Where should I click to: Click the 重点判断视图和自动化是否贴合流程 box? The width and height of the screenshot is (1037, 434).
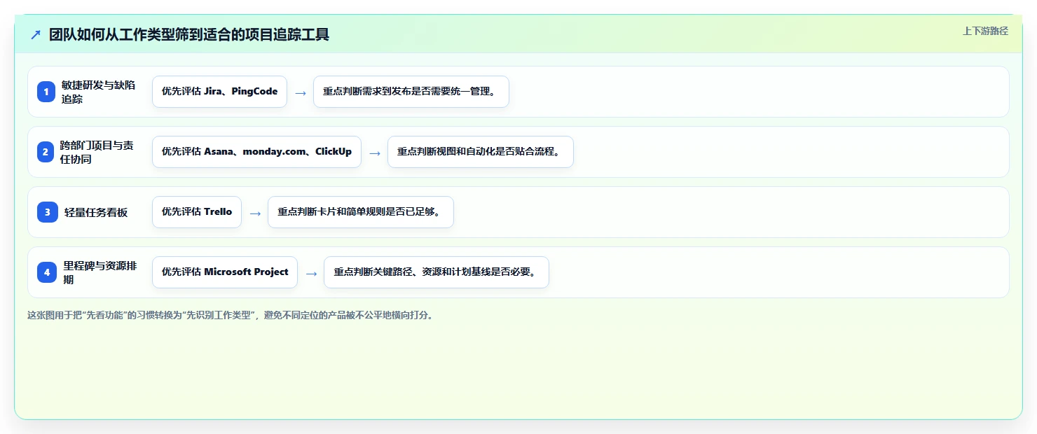[x=481, y=152]
